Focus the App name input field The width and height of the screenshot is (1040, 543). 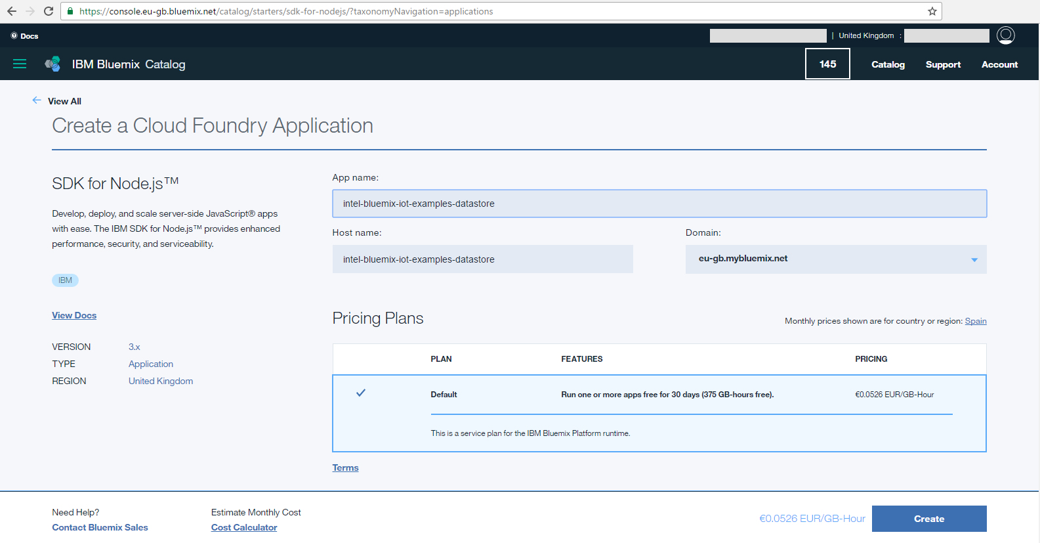pyautogui.click(x=659, y=204)
